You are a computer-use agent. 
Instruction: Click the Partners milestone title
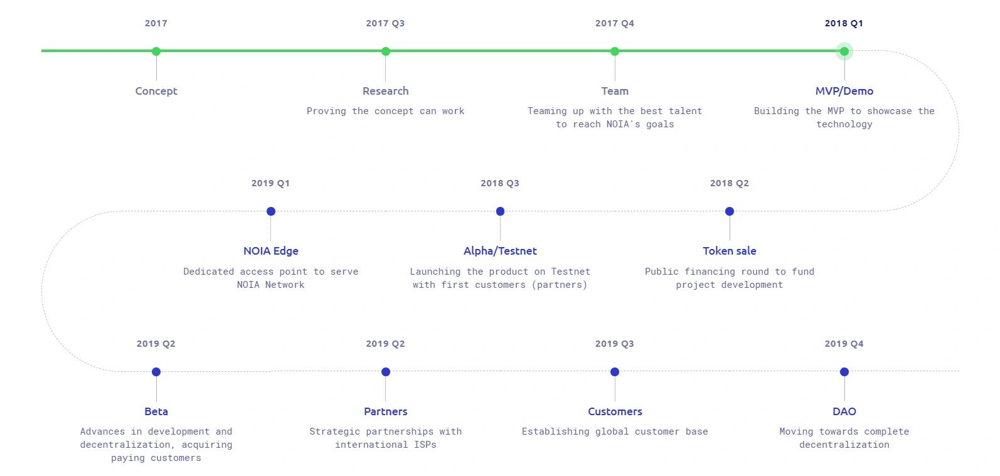pyautogui.click(x=386, y=411)
